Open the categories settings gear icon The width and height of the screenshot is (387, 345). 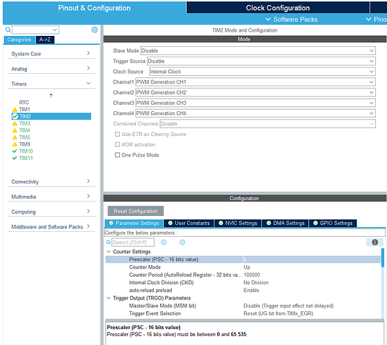95,30
